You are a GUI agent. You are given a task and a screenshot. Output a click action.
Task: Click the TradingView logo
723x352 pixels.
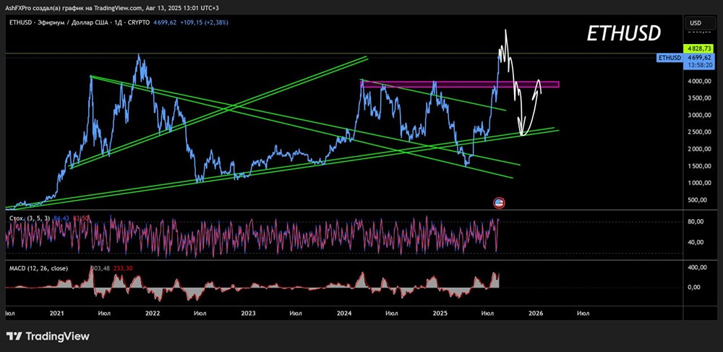[48, 336]
